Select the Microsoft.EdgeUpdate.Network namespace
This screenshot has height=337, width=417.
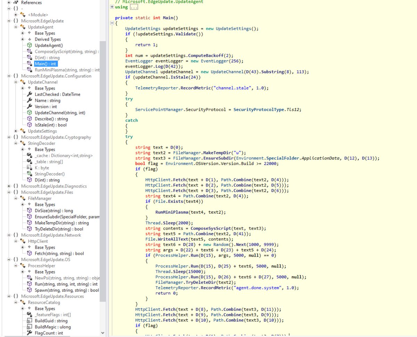(x=51, y=235)
